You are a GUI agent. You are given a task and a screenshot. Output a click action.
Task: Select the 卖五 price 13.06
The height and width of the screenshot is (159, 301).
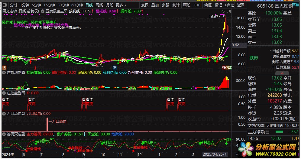(277, 19)
